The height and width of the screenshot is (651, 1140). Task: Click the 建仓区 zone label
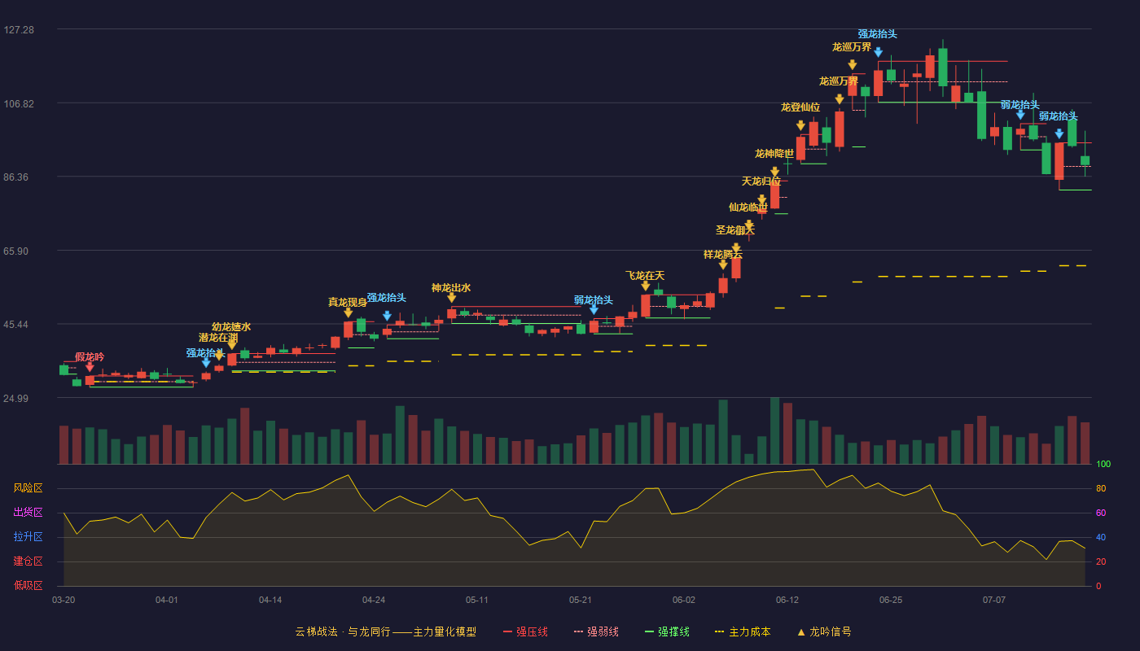coord(28,561)
